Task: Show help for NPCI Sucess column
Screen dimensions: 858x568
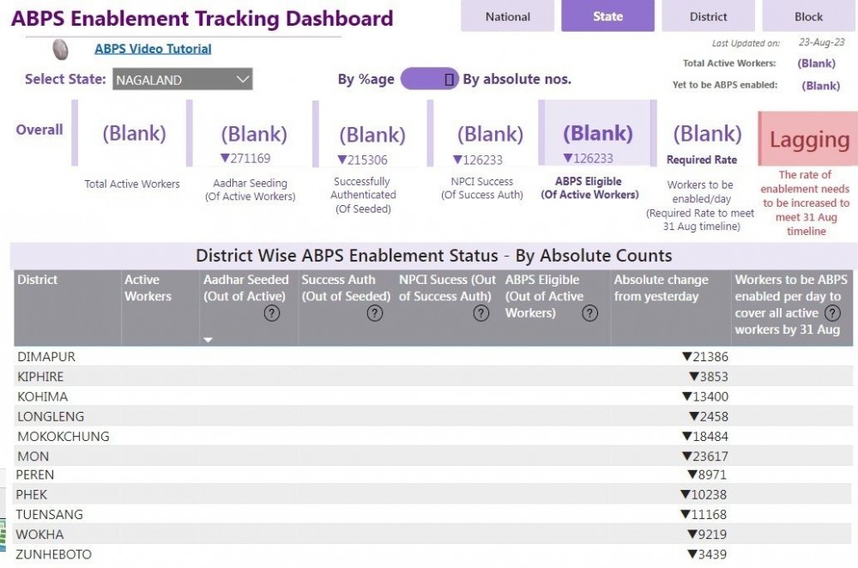Action: tap(481, 313)
